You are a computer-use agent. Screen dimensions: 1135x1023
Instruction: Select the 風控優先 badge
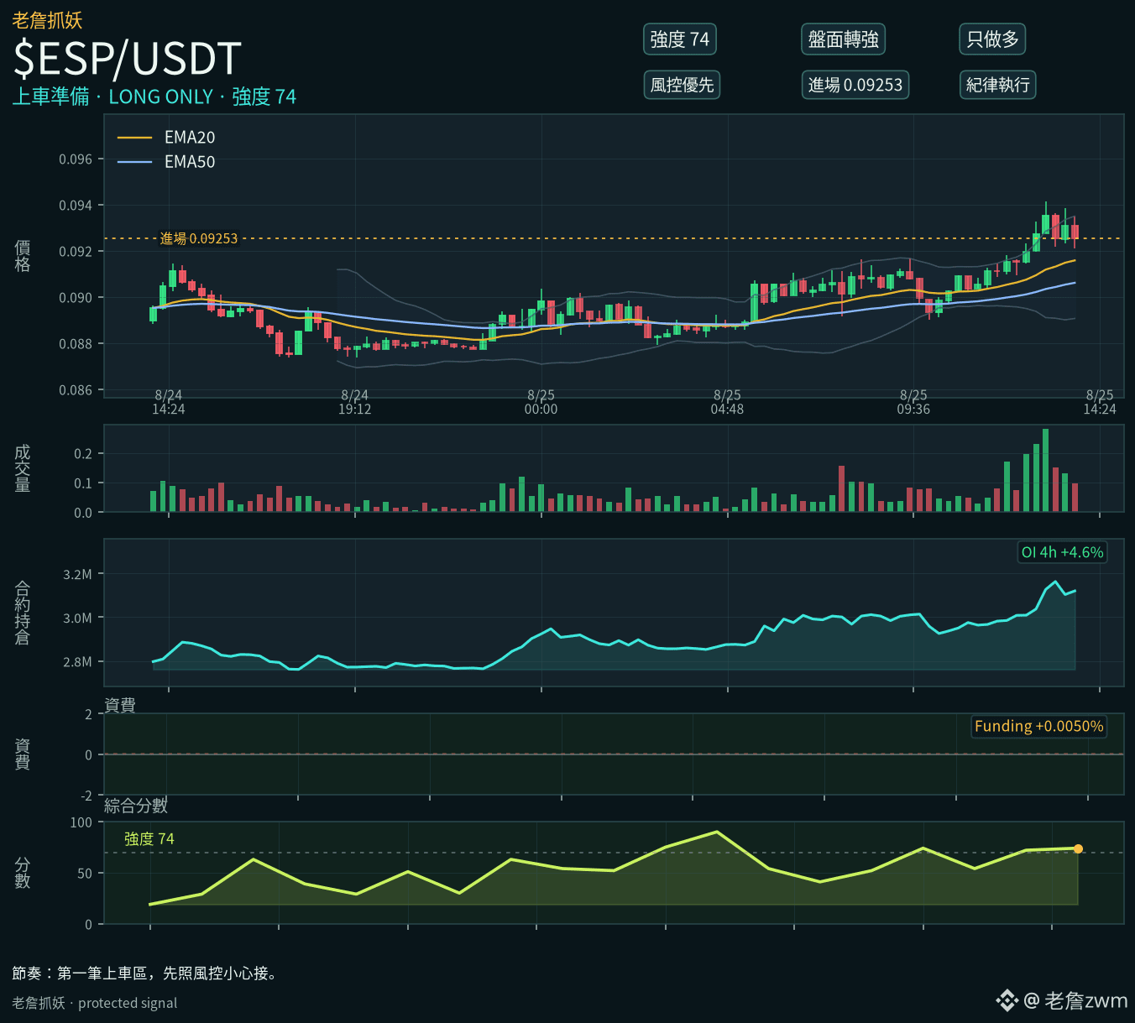tap(682, 85)
